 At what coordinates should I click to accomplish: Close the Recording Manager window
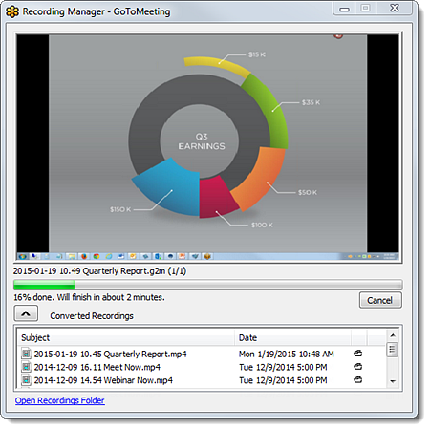pyautogui.click(x=395, y=8)
